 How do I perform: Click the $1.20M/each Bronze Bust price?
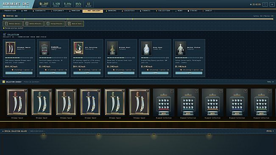113,66
